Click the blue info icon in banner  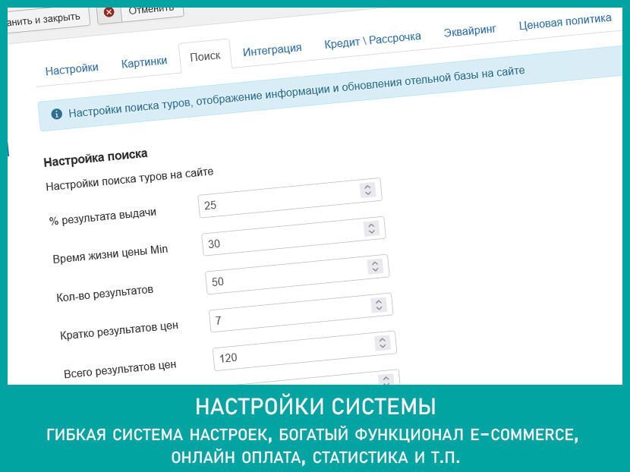tap(56, 114)
